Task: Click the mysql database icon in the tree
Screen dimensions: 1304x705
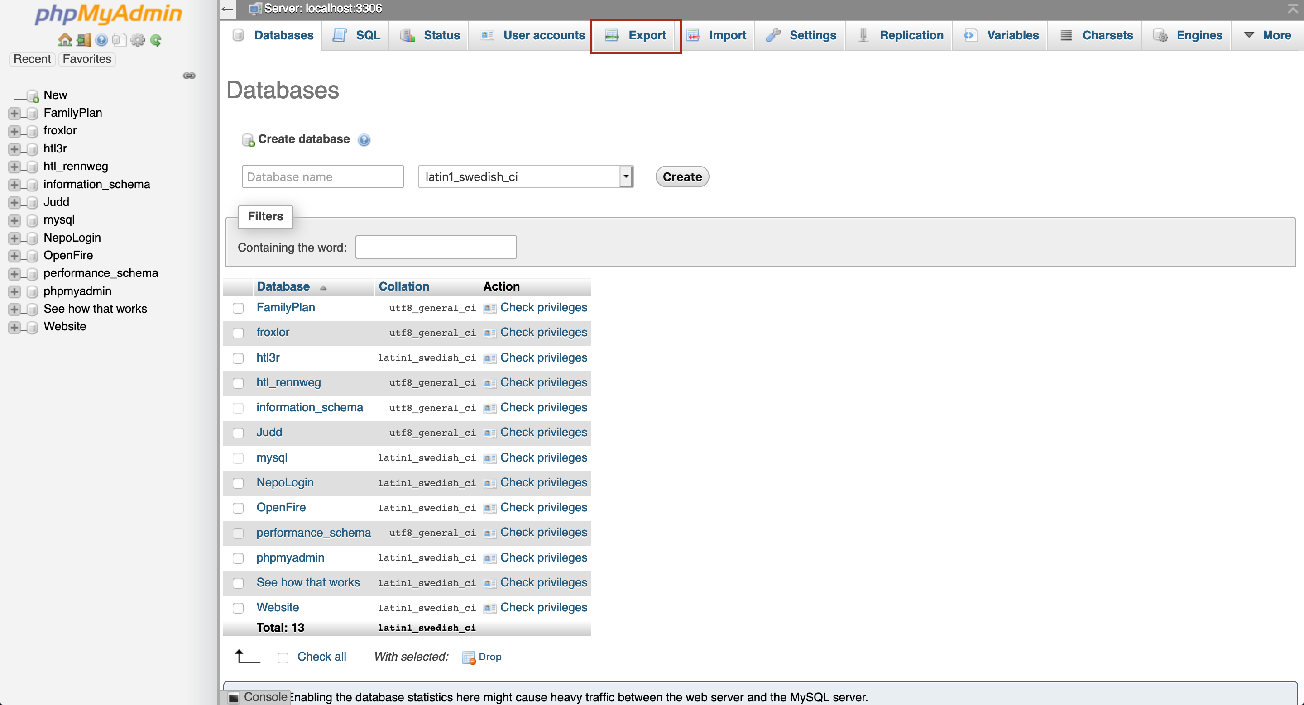Action: tap(32, 220)
